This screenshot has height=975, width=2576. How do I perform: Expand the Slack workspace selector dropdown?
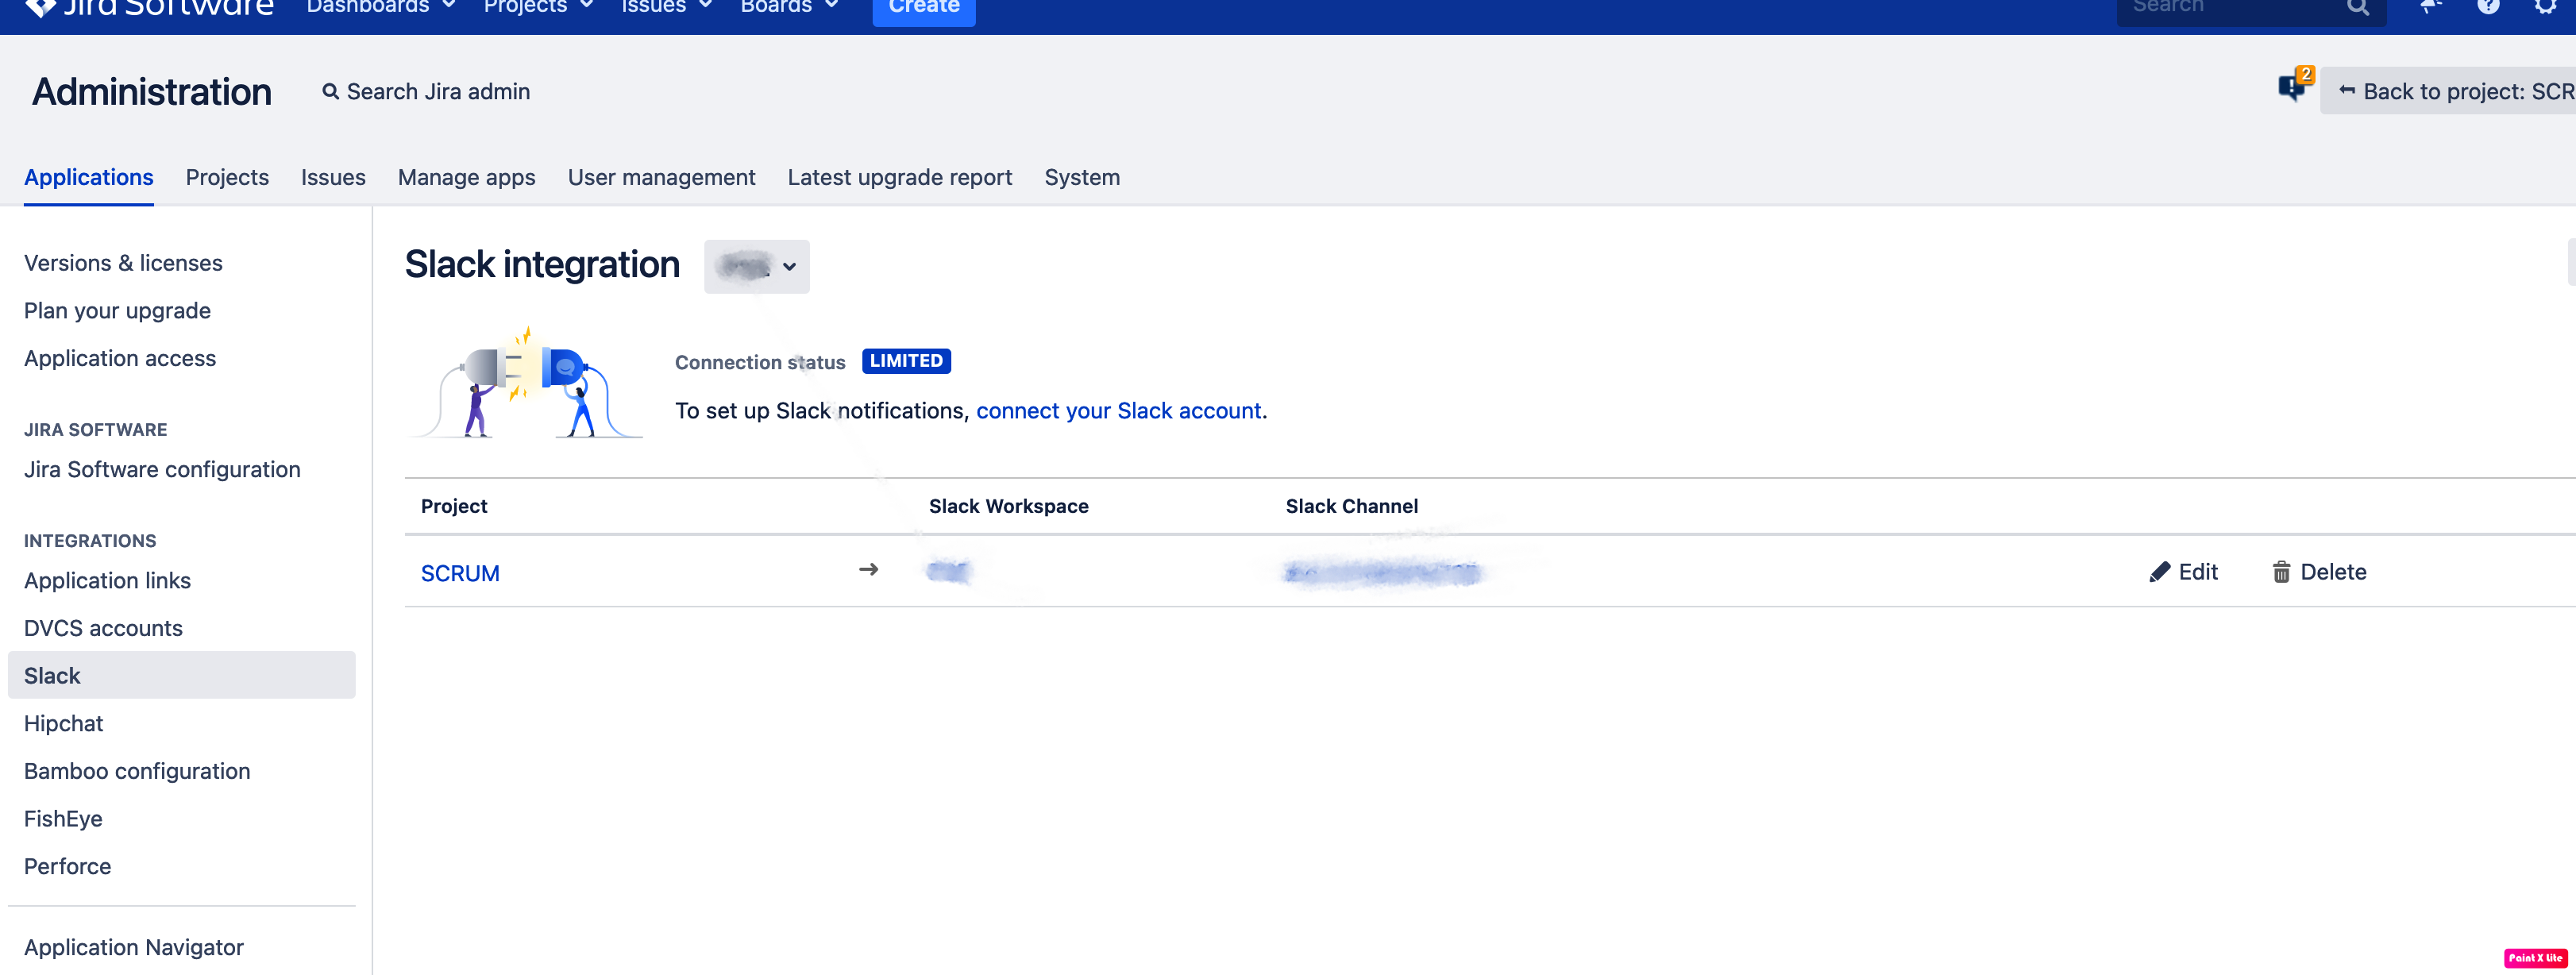pos(757,266)
